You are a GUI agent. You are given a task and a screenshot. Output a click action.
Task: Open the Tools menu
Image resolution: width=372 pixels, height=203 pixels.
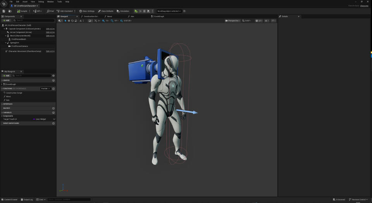(59, 2)
